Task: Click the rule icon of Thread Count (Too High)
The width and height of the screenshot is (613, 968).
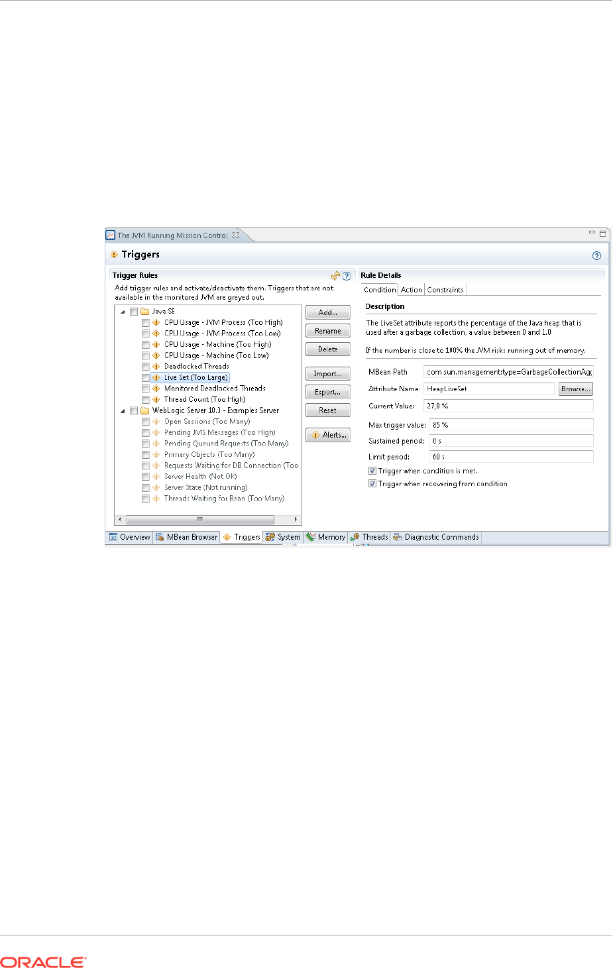Action: click(x=156, y=399)
